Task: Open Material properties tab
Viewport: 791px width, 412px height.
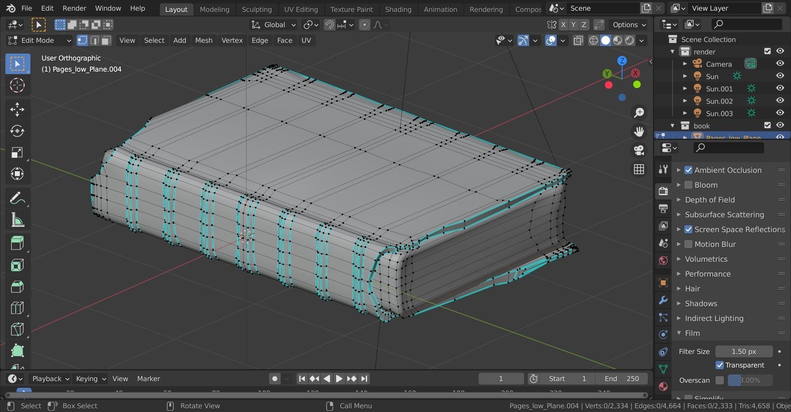Action: coord(663,386)
